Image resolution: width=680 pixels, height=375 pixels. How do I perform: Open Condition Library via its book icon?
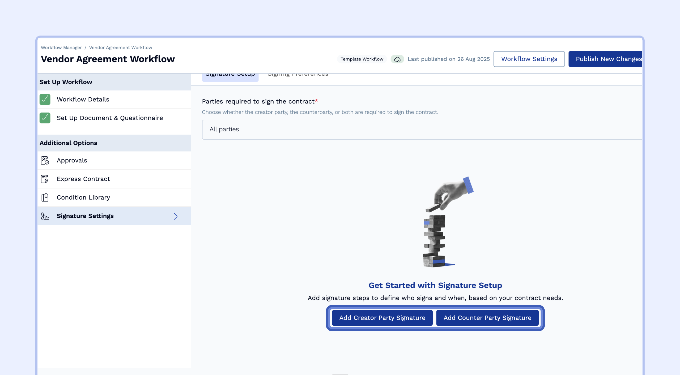click(45, 197)
